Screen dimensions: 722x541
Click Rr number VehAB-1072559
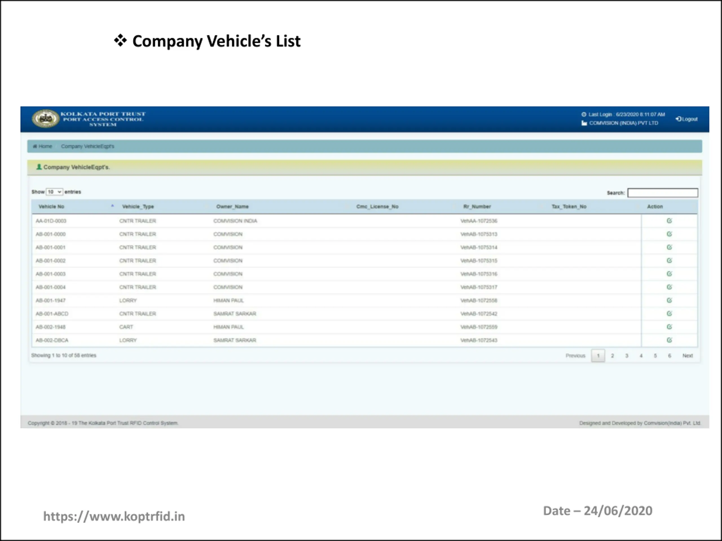[x=479, y=327]
